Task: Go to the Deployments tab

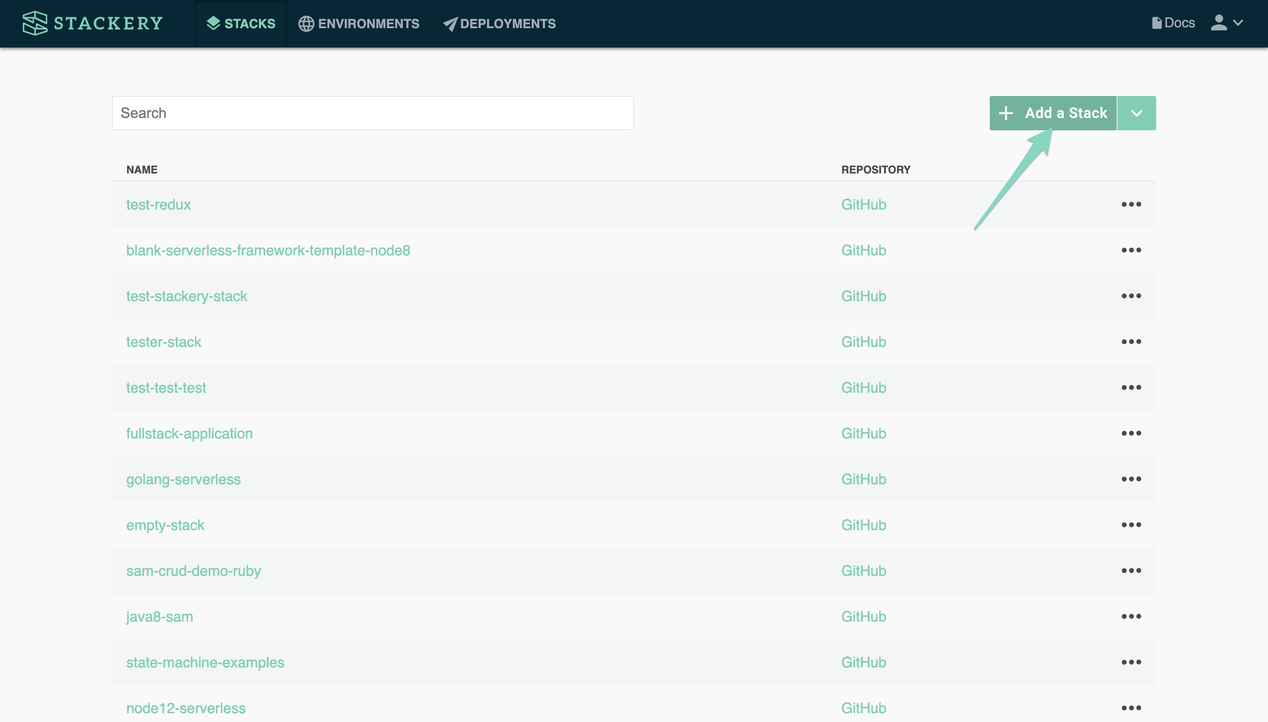Action: 499,23
